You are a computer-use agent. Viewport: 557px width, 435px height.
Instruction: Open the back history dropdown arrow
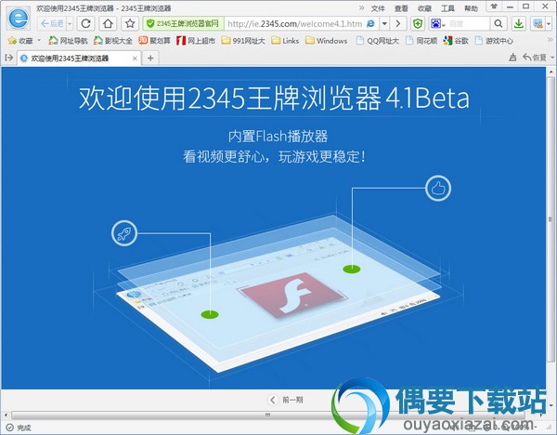pyautogui.click(x=70, y=24)
